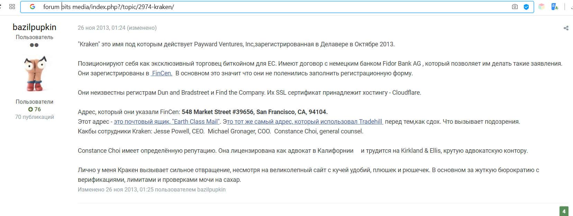View the user's 70 публикаций count
The width and height of the screenshot is (573, 216).
click(34, 117)
